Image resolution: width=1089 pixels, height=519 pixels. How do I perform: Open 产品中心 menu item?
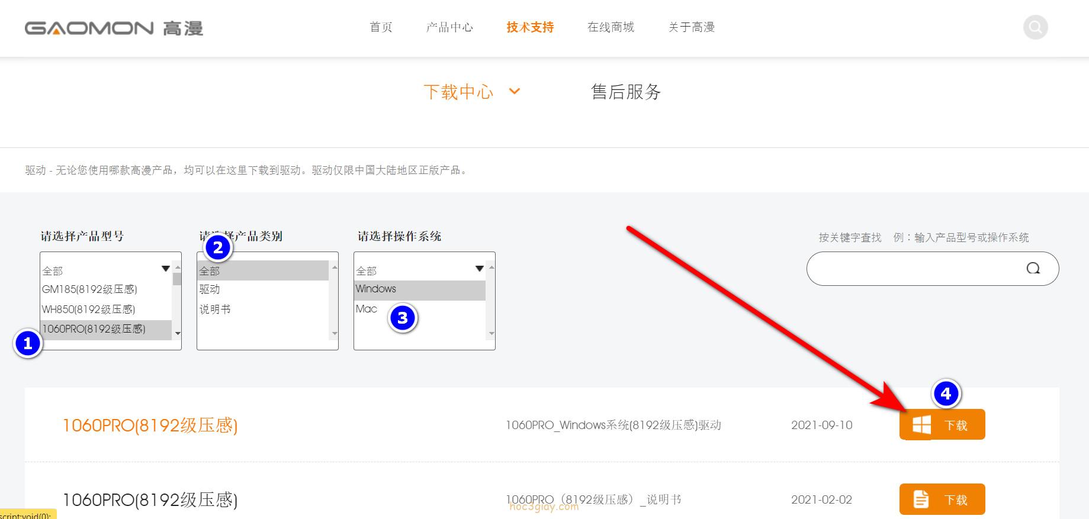(449, 27)
